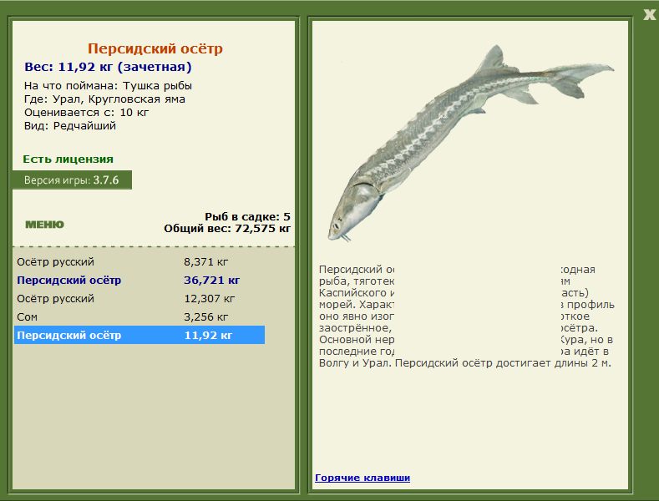The width and height of the screenshot is (659, 501).
Task: Click the Есть лицензия text
Action: tap(68, 159)
